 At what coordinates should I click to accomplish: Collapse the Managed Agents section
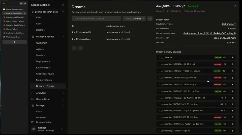point(64,37)
